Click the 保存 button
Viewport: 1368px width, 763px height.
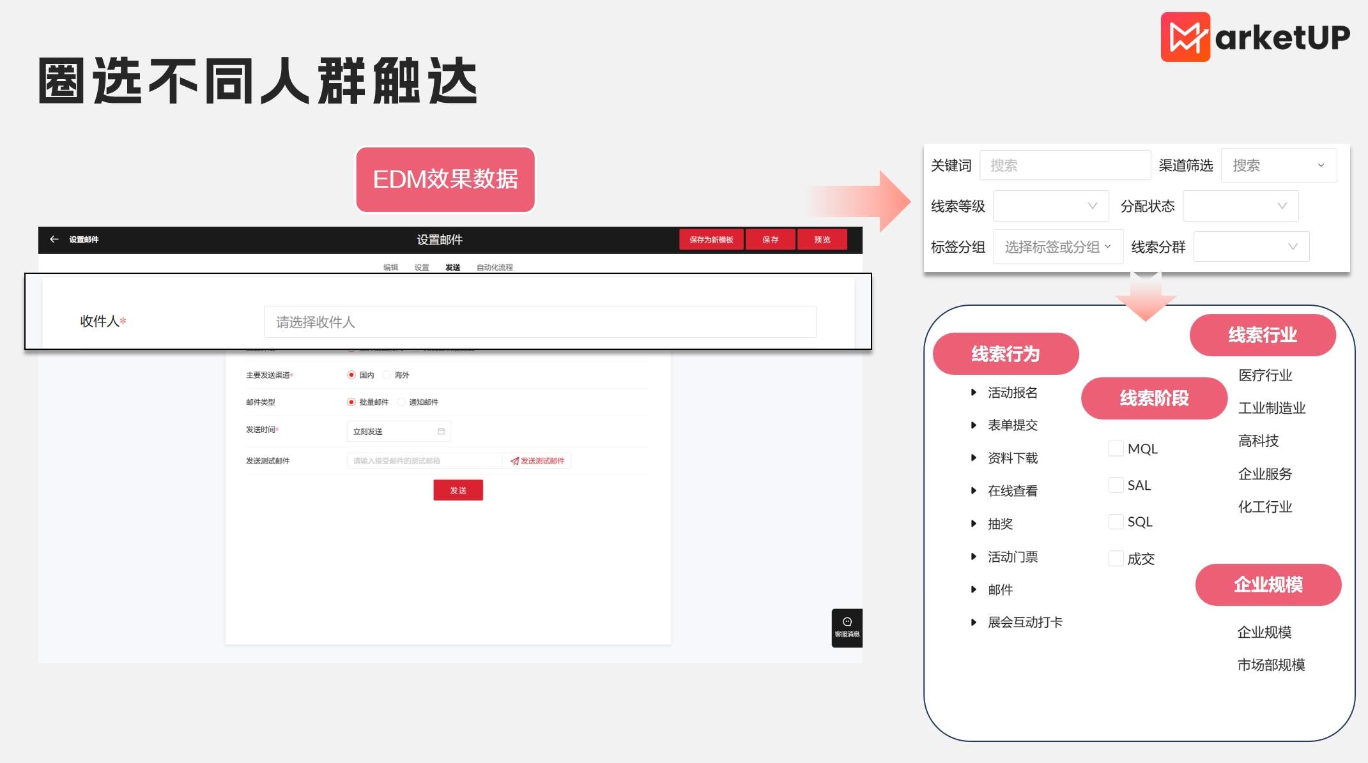click(771, 239)
